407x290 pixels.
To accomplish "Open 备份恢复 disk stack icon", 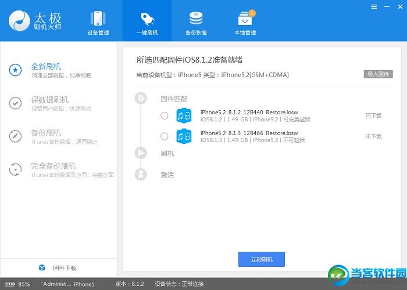I will 196,23.
